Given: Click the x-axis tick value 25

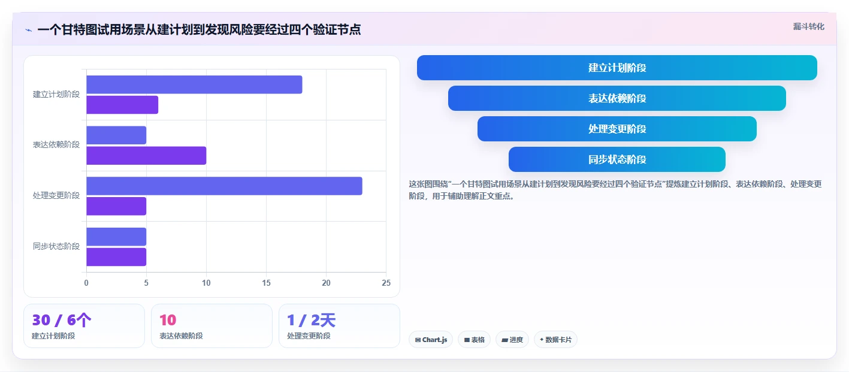Looking at the screenshot, I should (x=386, y=283).
